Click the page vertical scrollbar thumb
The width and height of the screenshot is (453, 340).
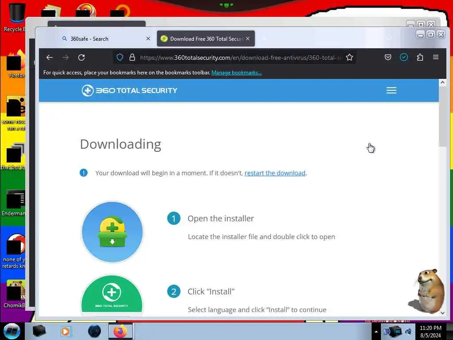click(x=442, y=116)
